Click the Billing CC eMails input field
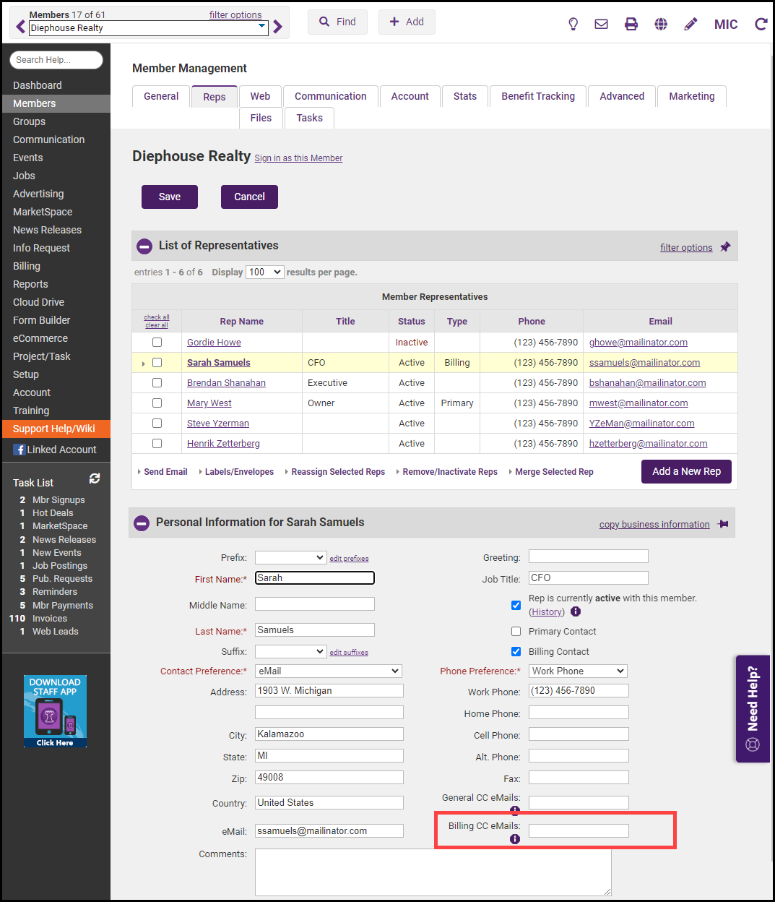This screenshot has height=902, width=775. pyautogui.click(x=578, y=831)
